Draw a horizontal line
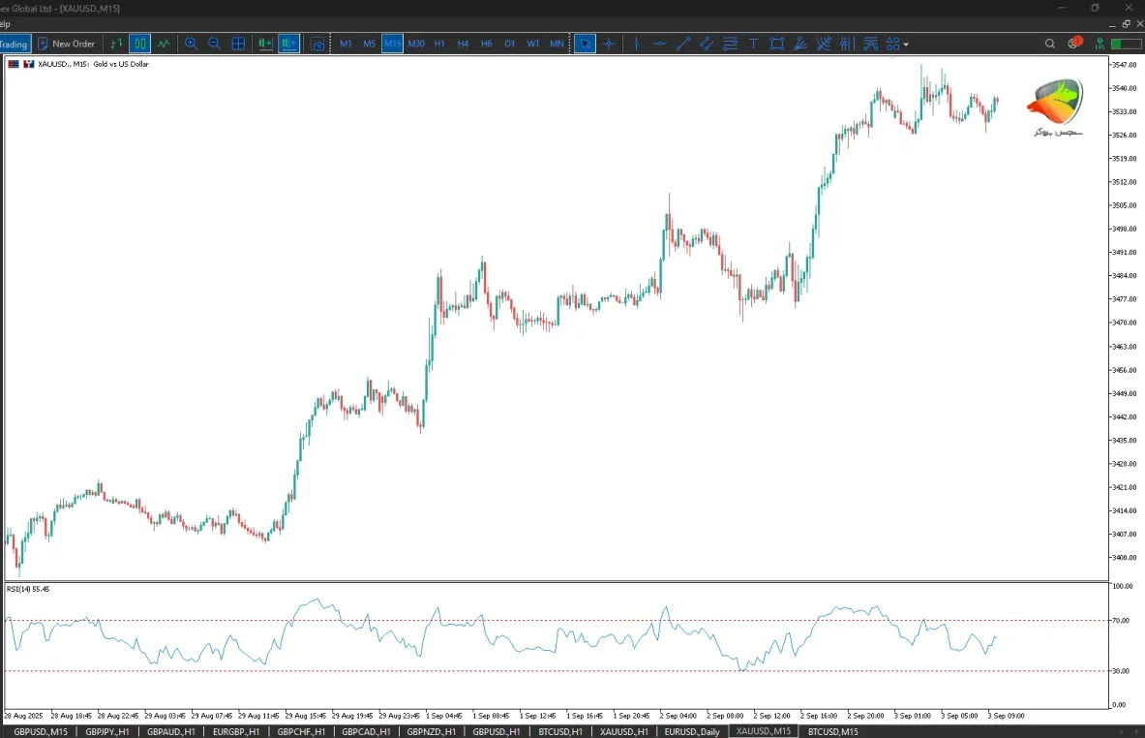 point(659,44)
